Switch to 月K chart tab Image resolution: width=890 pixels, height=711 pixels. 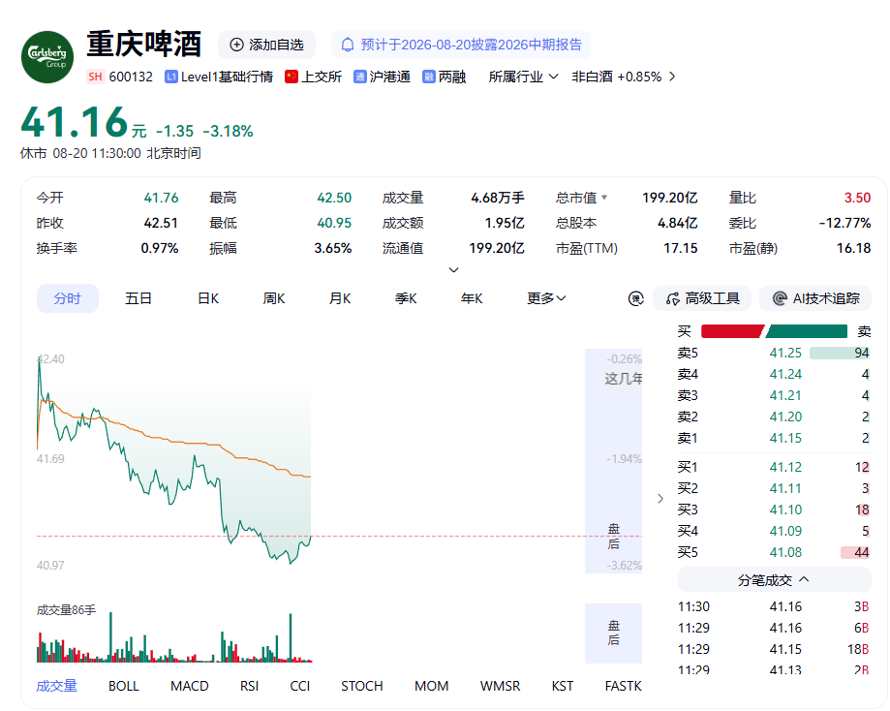(340, 298)
